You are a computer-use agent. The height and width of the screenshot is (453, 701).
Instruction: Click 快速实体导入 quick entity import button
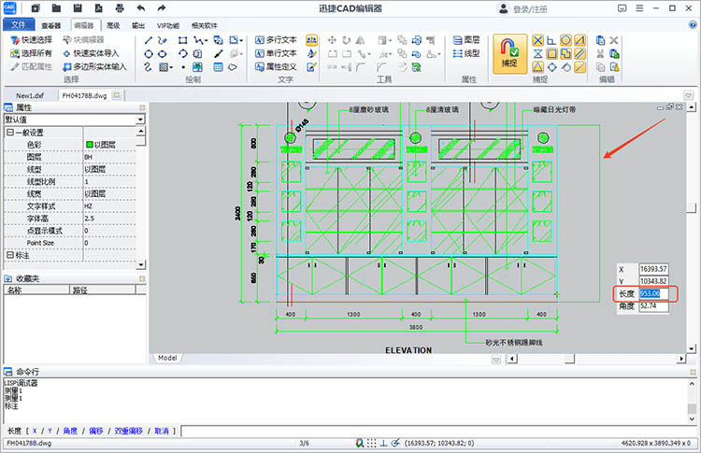[x=91, y=53]
